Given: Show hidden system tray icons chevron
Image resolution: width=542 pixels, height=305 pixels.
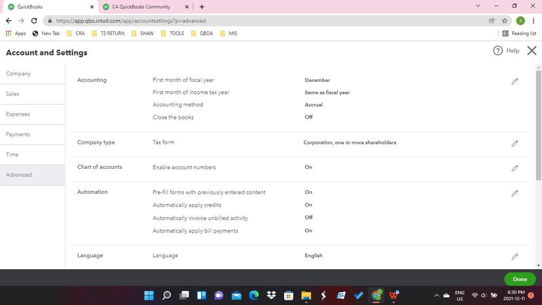Looking at the screenshot, I should tap(437, 295).
